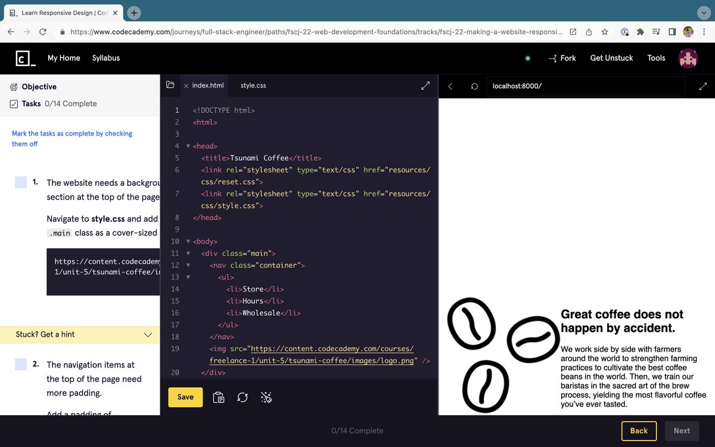Fold the nav container at line 12
715x447 pixels.
188,265
